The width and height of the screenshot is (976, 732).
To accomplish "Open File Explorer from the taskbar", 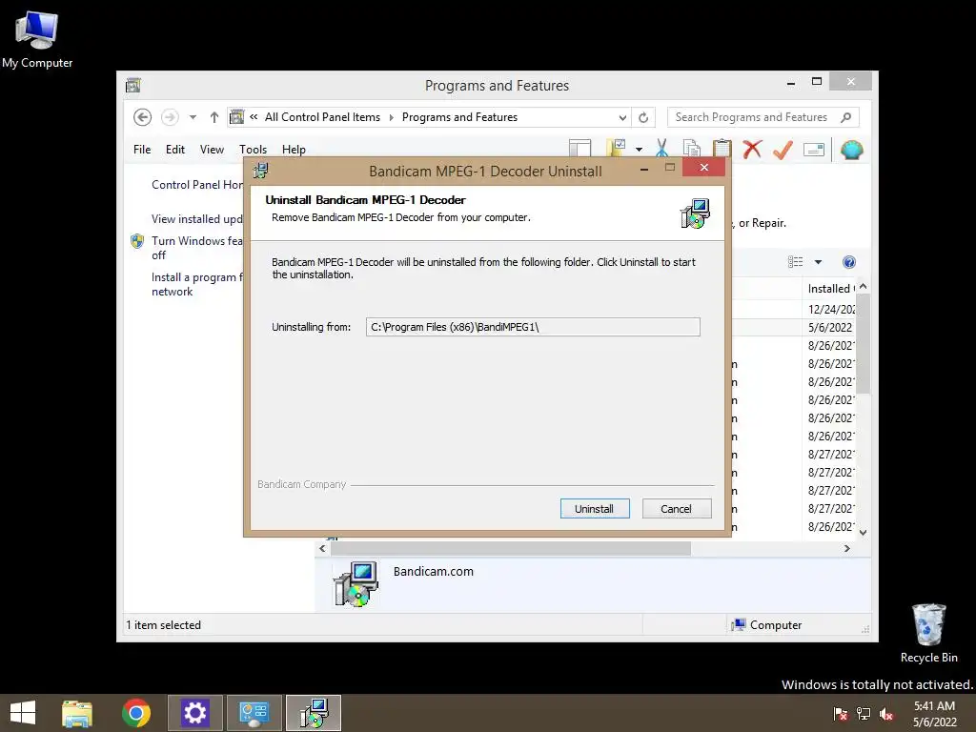I will tap(77, 713).
